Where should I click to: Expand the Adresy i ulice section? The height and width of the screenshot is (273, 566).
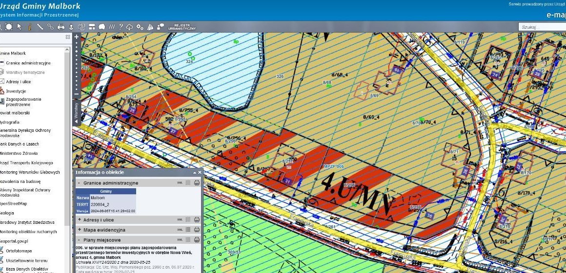coord(79,220)
